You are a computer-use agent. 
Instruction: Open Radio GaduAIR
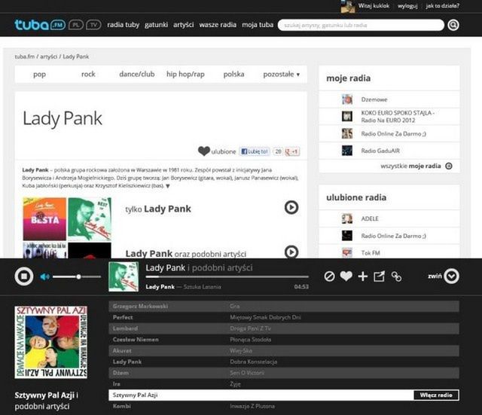click(x=380, y=151)
